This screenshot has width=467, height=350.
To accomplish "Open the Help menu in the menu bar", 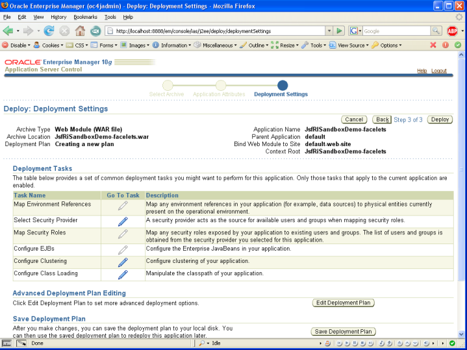I will (x=128, y=17).
